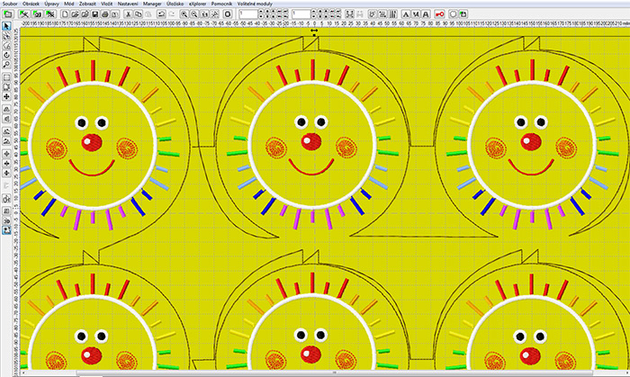
Task: Open the Úpravy menu
Action: pos(51,4)
